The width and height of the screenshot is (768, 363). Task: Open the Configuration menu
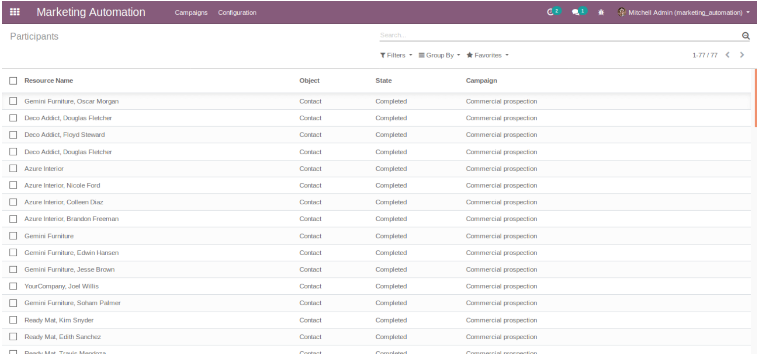pyautogui.click(x=237, y=12)
